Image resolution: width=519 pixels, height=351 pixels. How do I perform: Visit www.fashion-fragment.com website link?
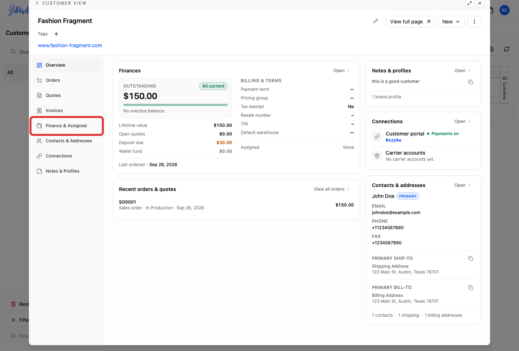coord(70,45)
